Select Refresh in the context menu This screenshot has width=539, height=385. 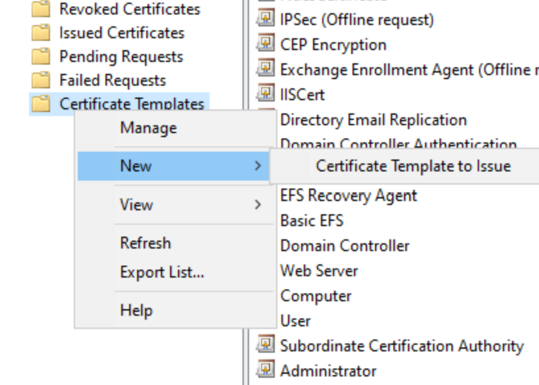click(176, 243)
